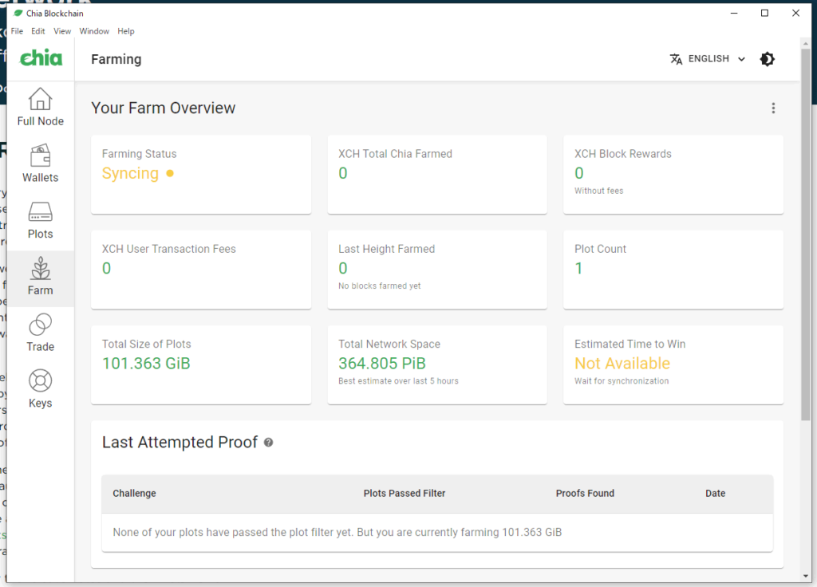Open the Full Node section icon
The image size is (817, 587).
tap(40, 100)
